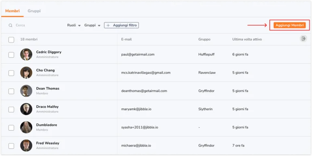Click Fred Weasley's Gryffindor group cell
Viewport: 312px width, 156px height.
click(x=206, y=146)
